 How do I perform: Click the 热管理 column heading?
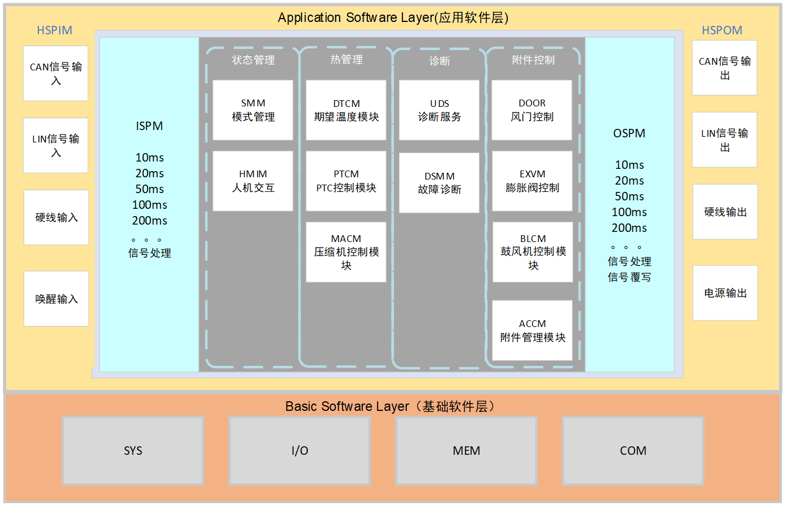point(346,60)
